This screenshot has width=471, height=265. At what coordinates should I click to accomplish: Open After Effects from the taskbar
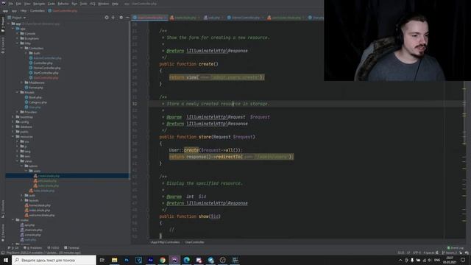pos(150,260)
